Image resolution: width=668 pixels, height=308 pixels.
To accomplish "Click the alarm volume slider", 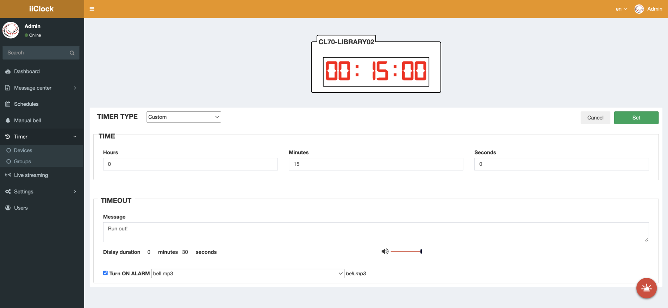I will 406,251.
